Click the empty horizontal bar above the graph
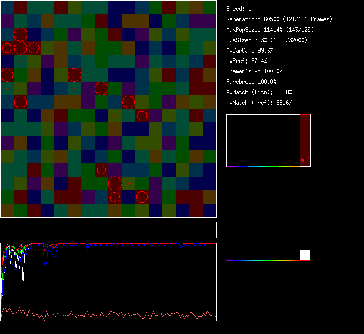Viewport: 364px width, 334px height. tap(108, 225)
